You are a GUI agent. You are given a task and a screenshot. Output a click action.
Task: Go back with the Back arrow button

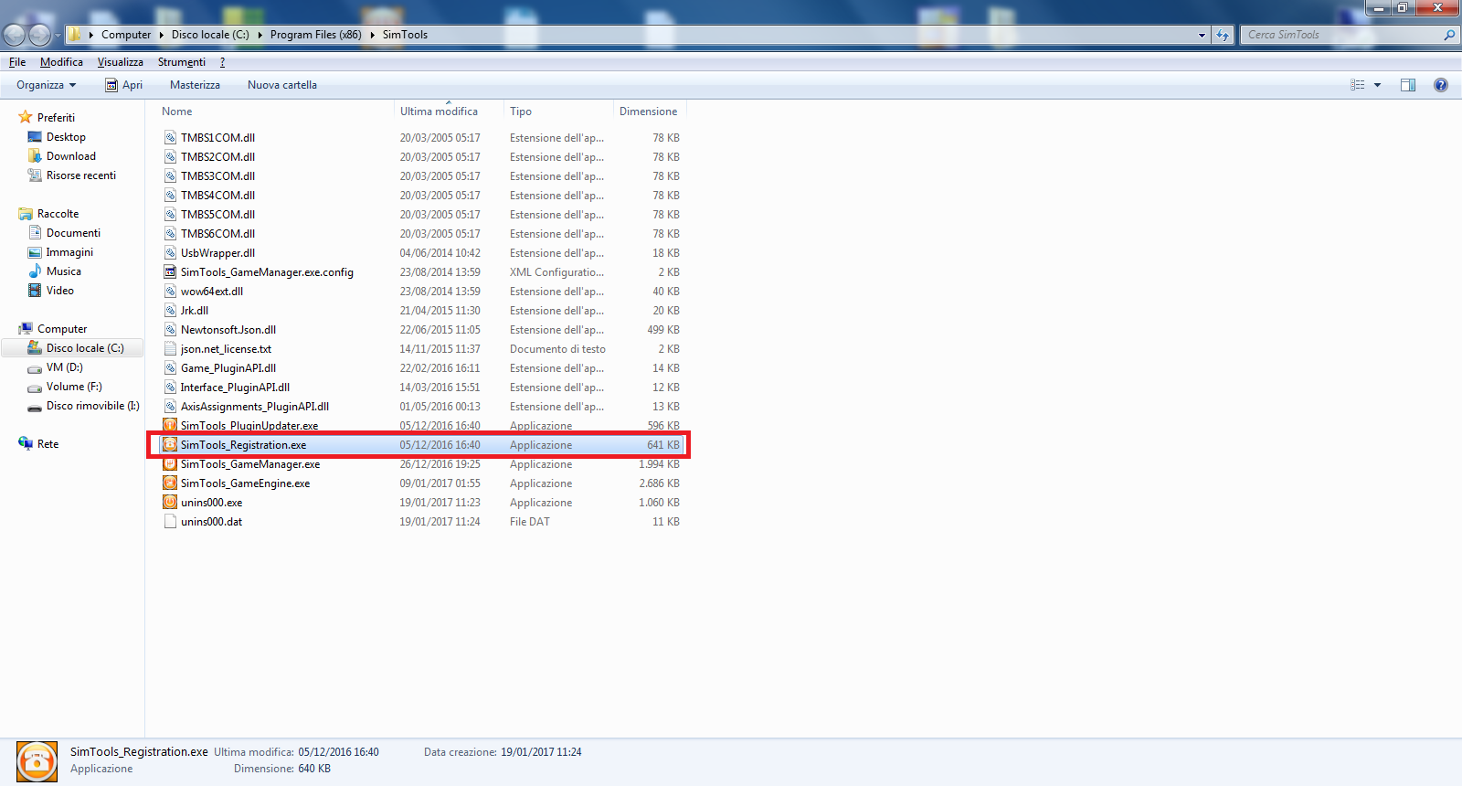14,35
